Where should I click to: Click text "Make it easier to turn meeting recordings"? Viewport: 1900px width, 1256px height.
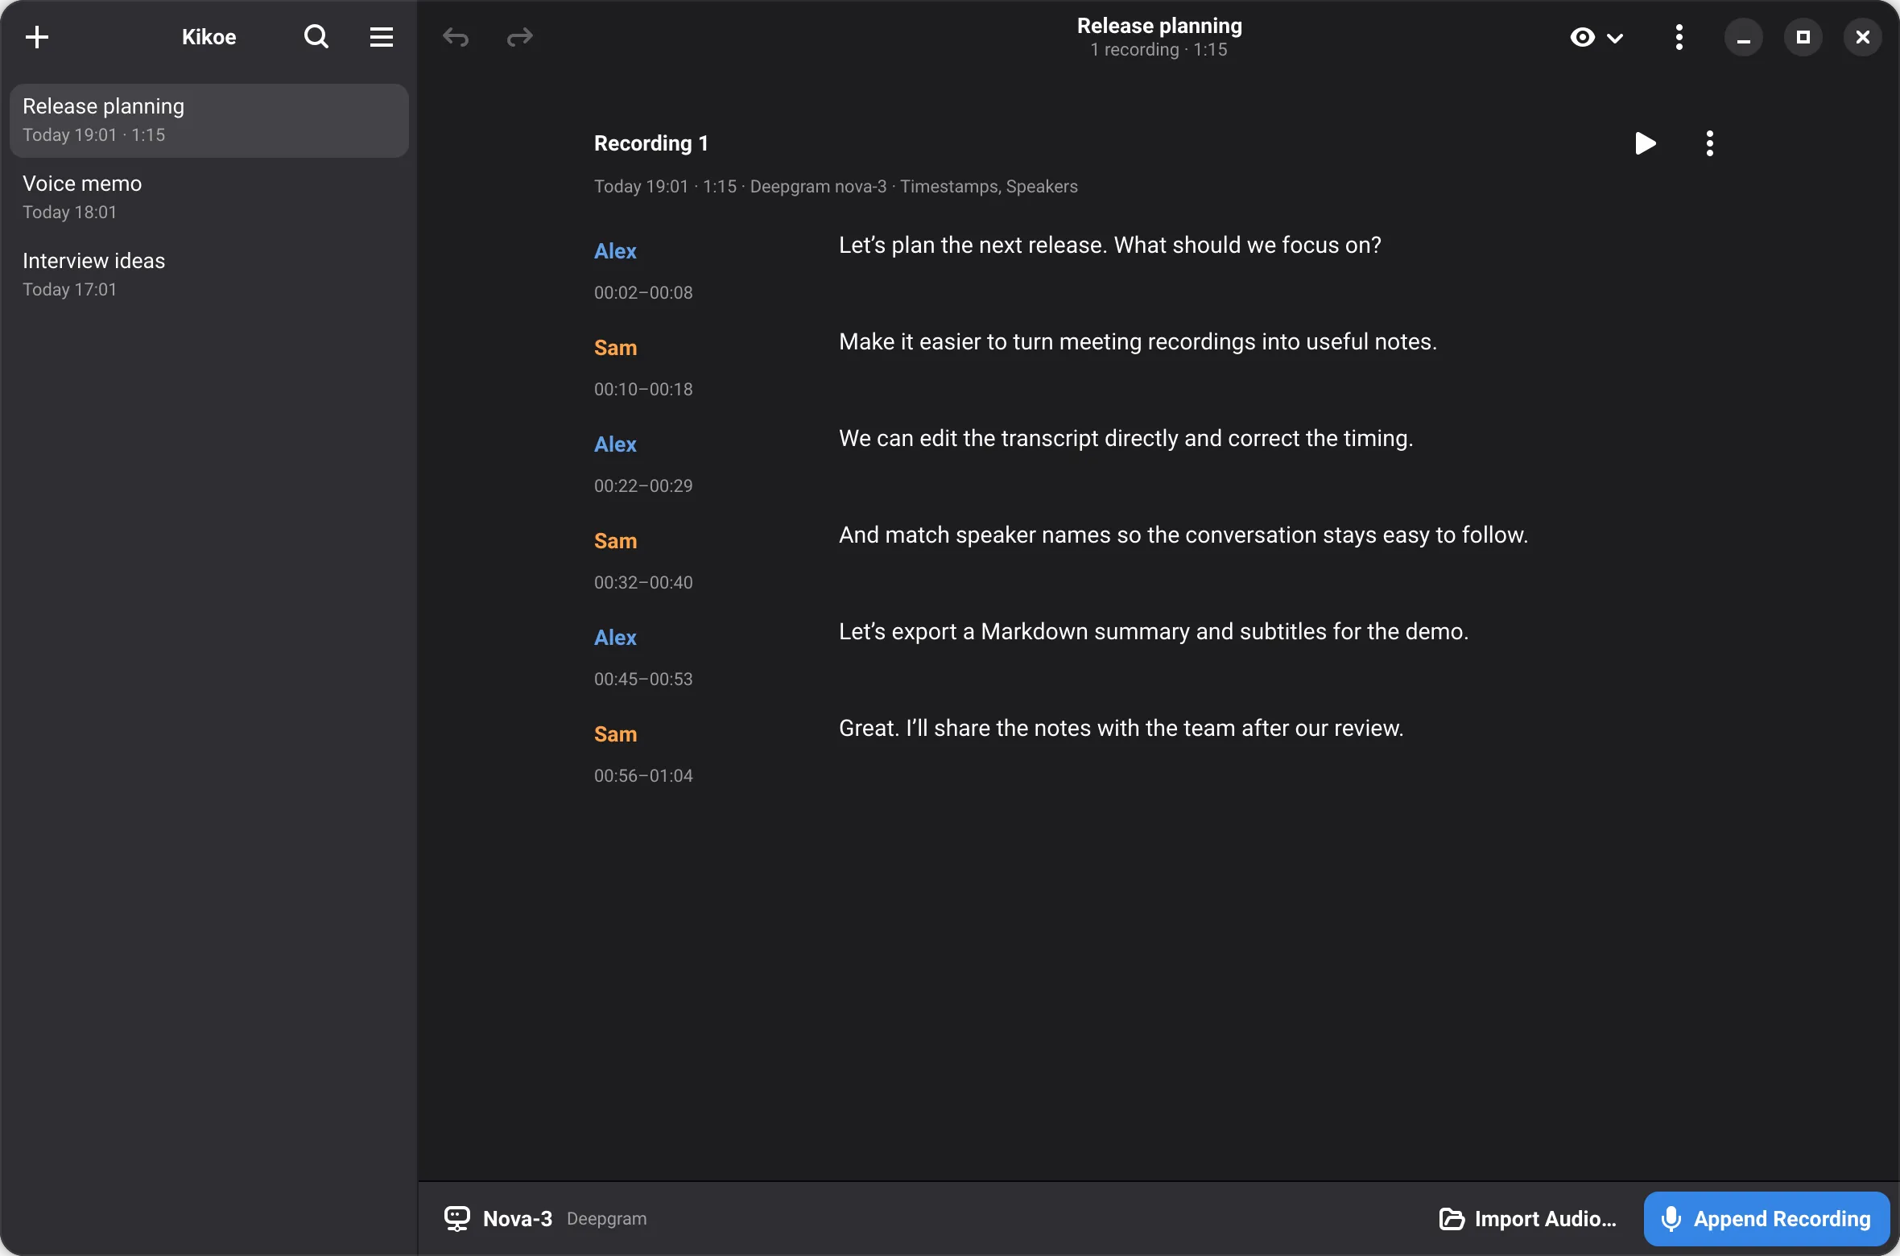tap(1047, 341)
